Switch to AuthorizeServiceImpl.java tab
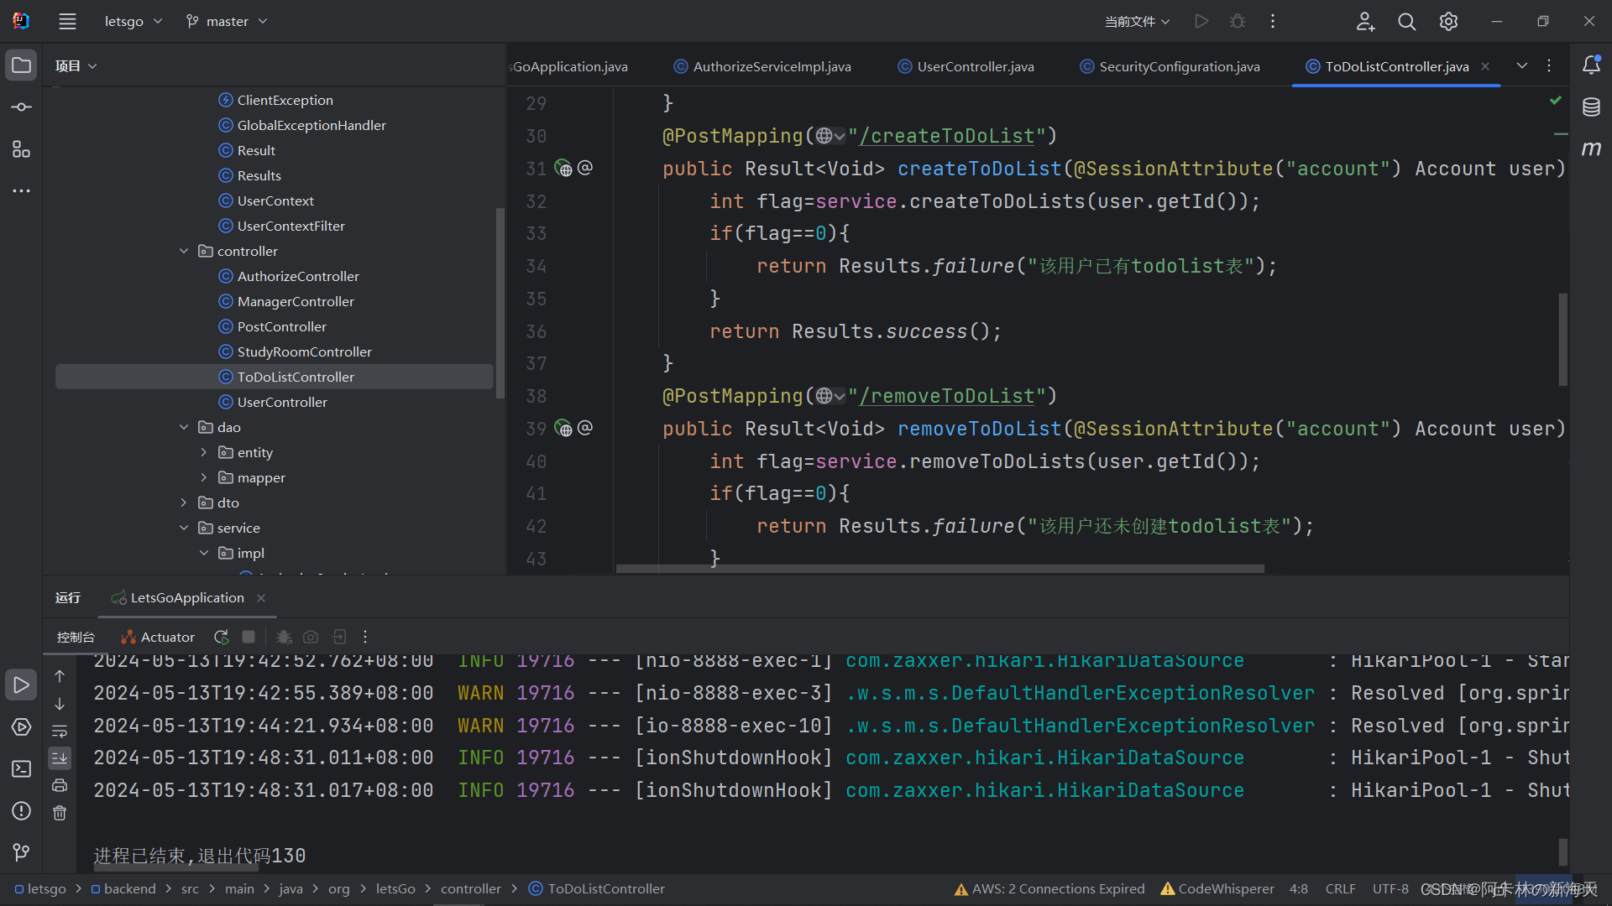The height and width of the screenshot is (906, 1612). (762, 66)
